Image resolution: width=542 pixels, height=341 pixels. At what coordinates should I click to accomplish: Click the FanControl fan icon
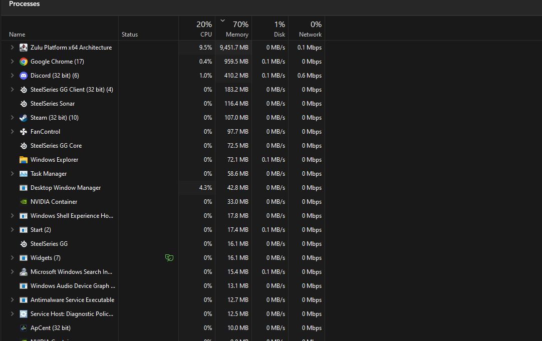[24, 132]
